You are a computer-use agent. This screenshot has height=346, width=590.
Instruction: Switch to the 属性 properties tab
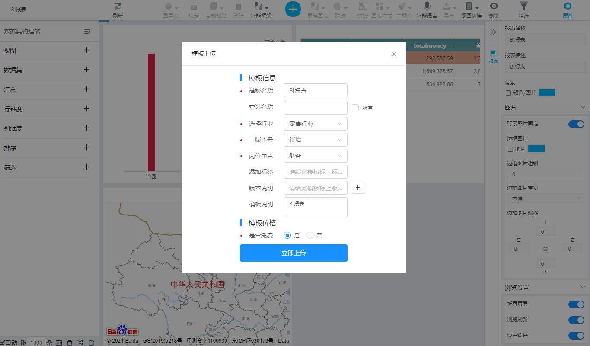568,10
